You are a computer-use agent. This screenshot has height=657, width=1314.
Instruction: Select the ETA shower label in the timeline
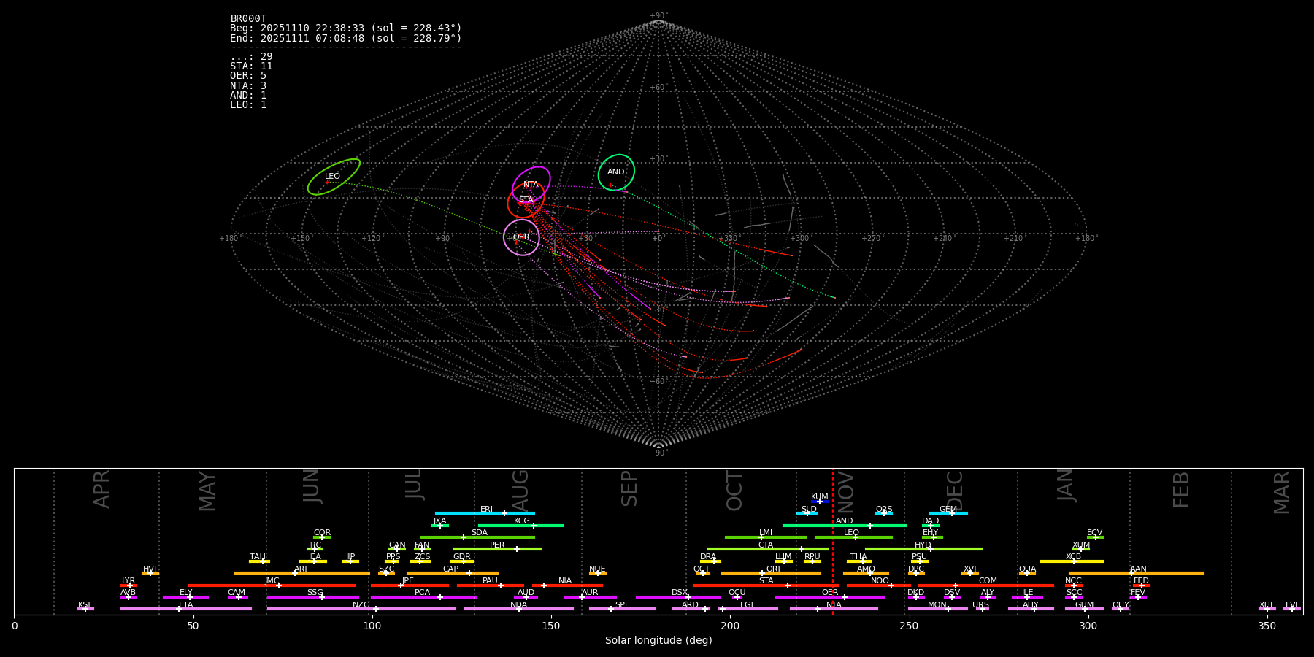click(x=186, y=605)
